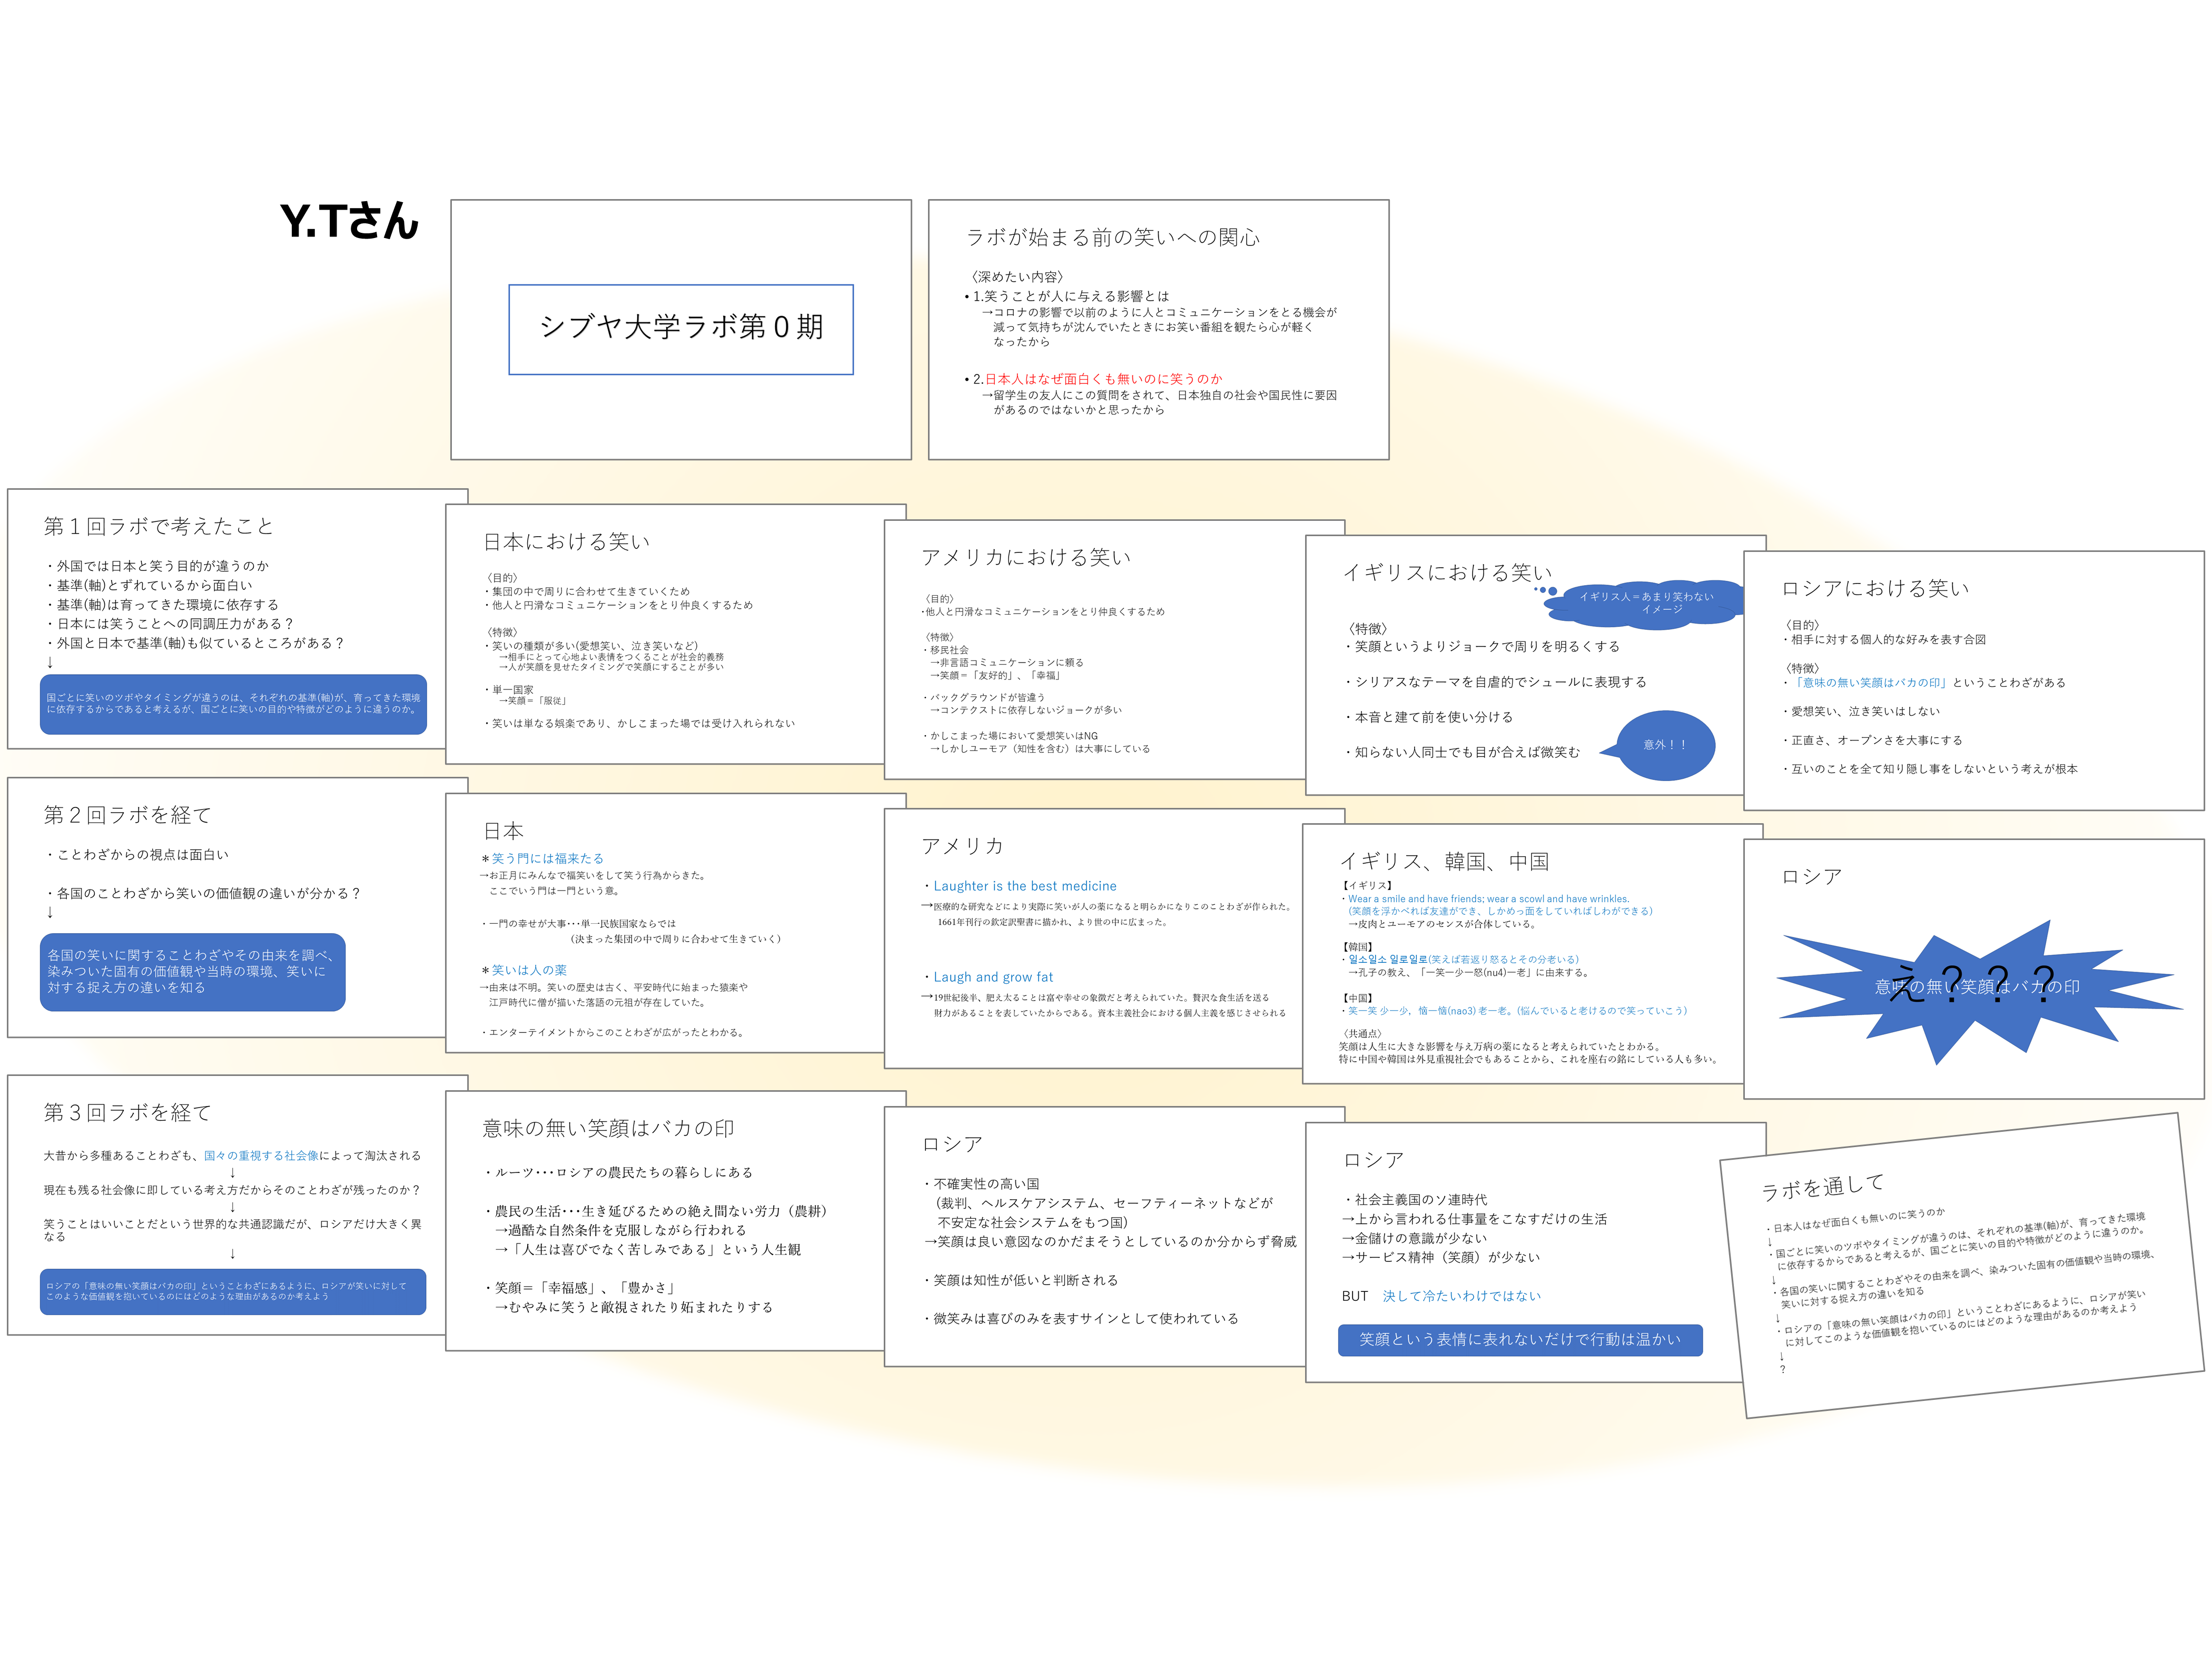Click the '【韓国】' section label
Viewport: 2212px width, 1659px height.
pyautogui.click(x=1358, y=947)
